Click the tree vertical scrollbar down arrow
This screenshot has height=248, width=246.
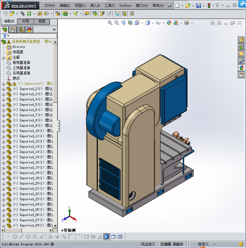click(55, 226)
